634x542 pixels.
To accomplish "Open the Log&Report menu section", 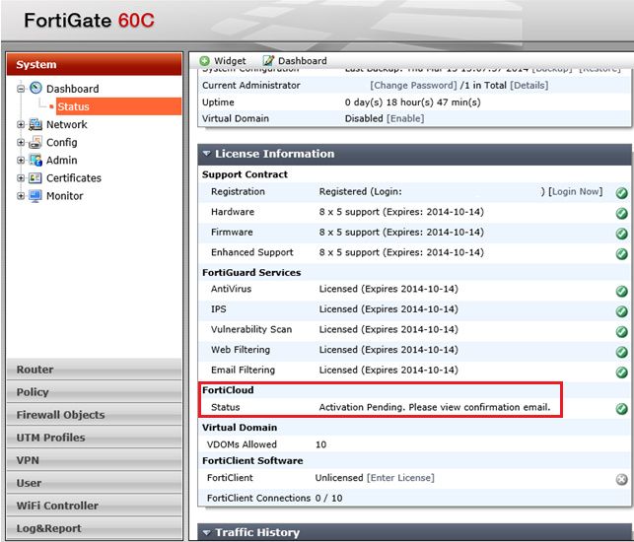I will click(x=95, y=528).
